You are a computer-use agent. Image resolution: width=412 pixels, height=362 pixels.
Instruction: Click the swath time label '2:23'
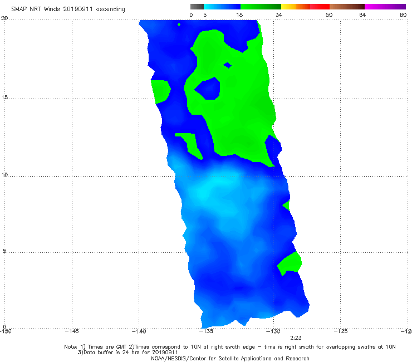pyautogui.click(x=296, y=338)
